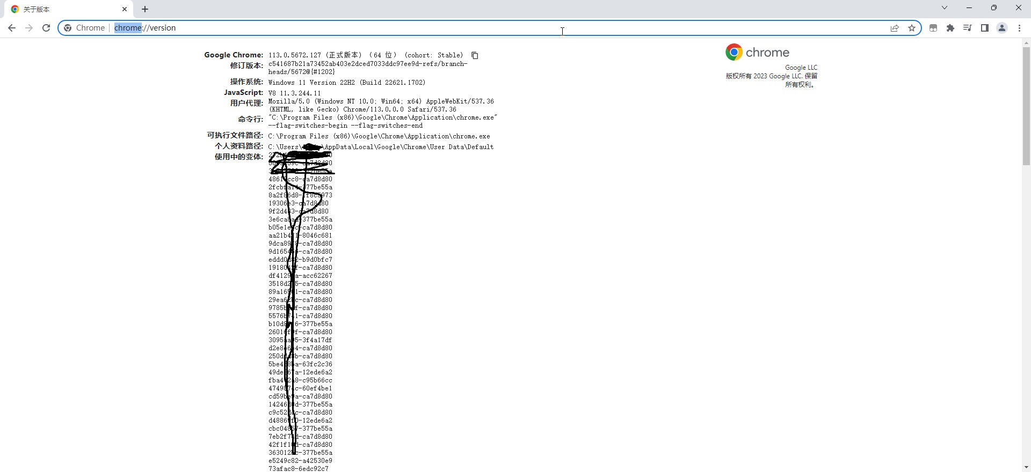Click the variation ending in acc62267
The height and width of the screenshot is (472, 1031).
(x=300, y=276)
